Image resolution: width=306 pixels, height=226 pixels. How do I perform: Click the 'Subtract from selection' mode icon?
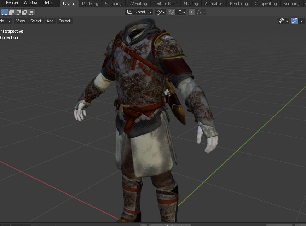click(18, 12)
